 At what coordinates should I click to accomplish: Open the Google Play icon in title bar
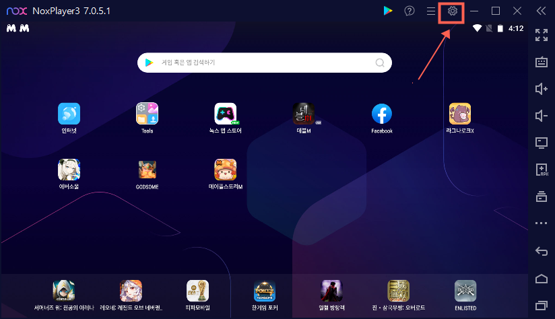[388, 11]
